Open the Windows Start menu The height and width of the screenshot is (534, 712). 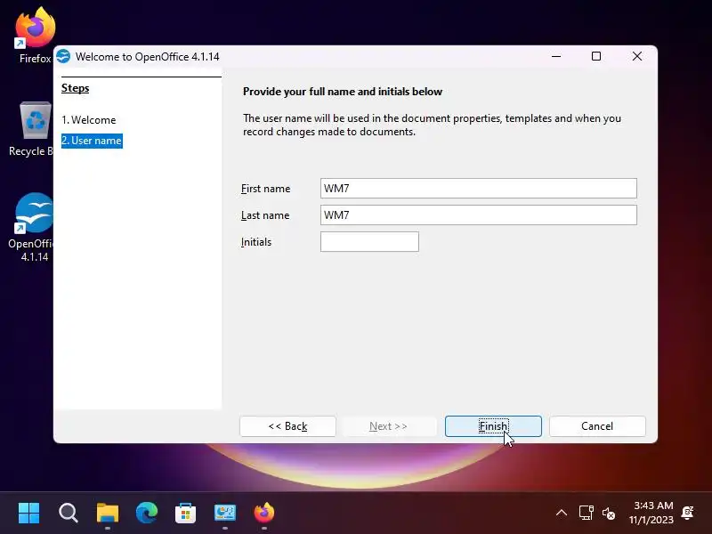pos(28,514)
